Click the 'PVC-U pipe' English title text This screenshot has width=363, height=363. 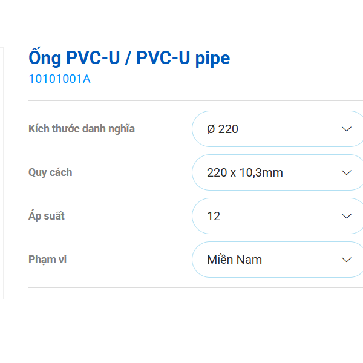[183, 58]
